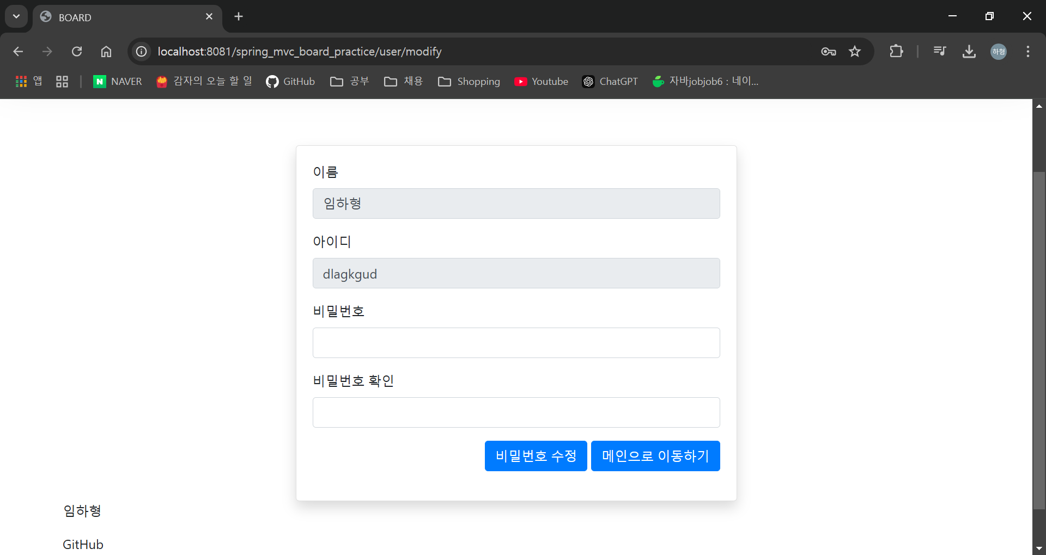
Task: Close the BOARD tab
Action: pos(209,17)
